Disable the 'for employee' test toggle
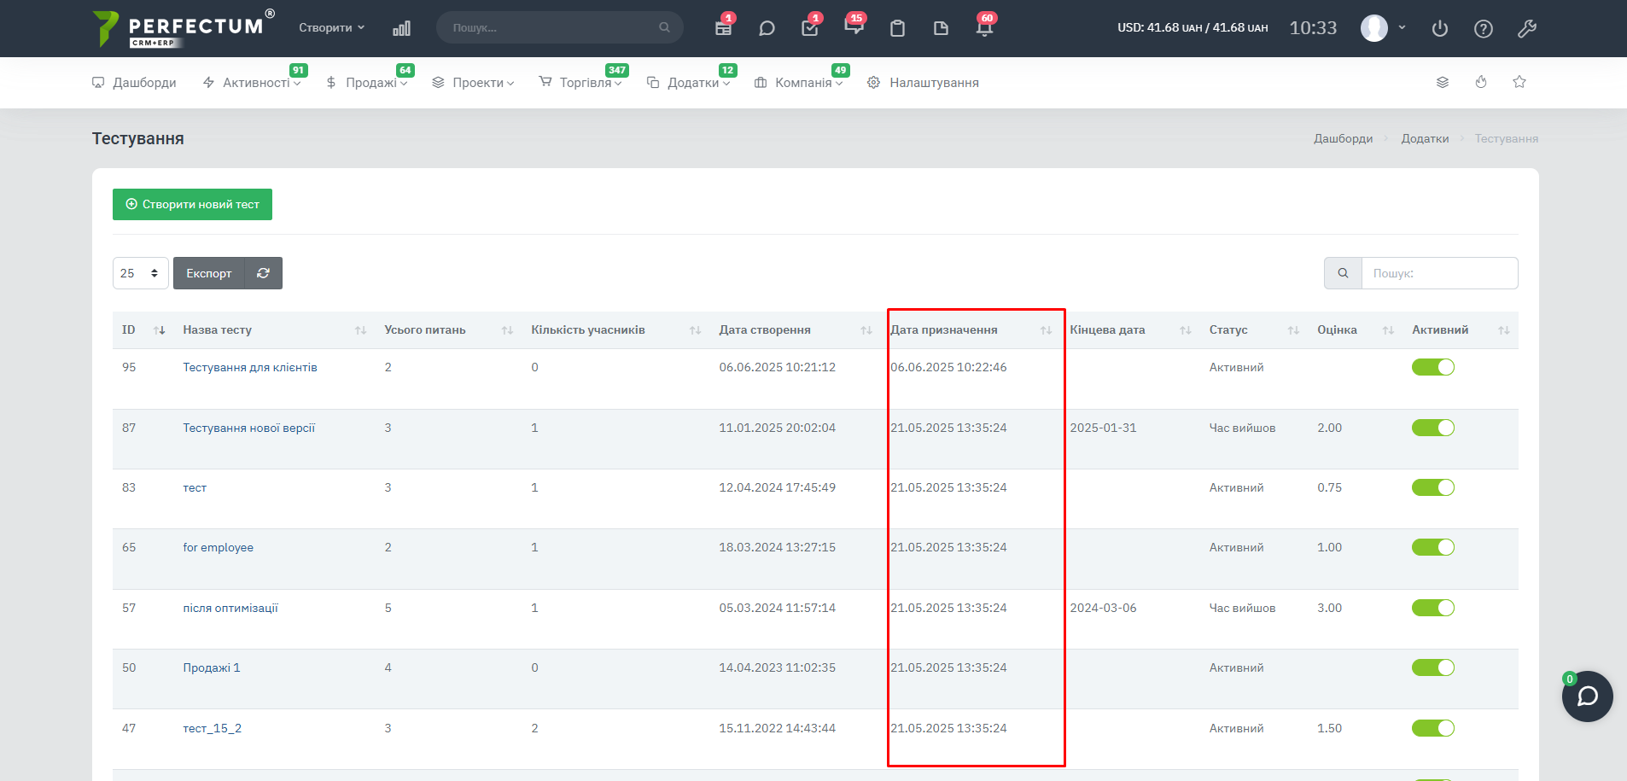Screen dimensions: 1627x781 click(1432, 547)
